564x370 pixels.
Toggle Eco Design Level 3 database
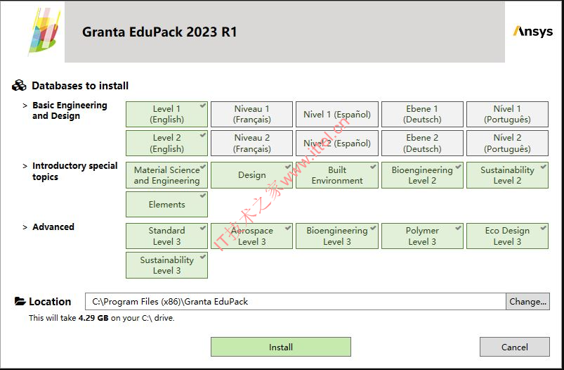(508, 236)
